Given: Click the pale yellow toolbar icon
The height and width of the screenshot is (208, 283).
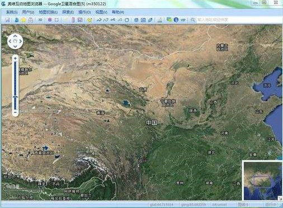Looking at the screenshot, I should (66, 20).
